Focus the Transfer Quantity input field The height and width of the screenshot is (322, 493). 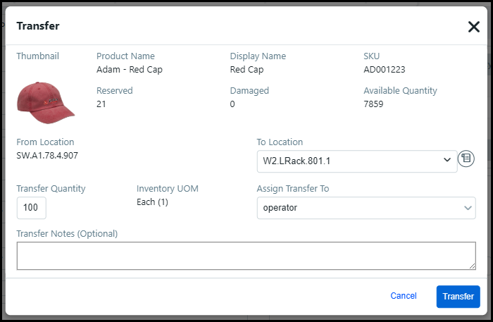32,208
